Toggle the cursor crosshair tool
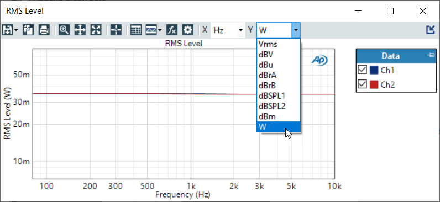This screenshot has height=202, width=440. (116, 30)
